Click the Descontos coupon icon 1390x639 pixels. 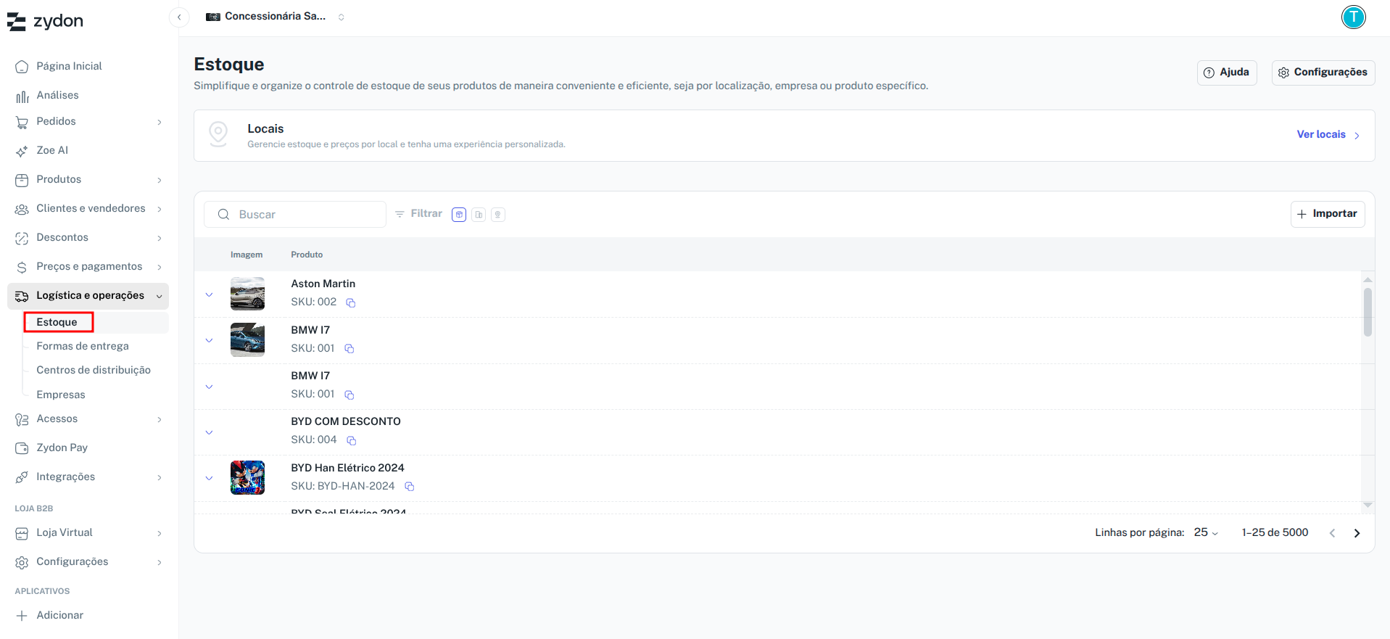pos(22,238)
